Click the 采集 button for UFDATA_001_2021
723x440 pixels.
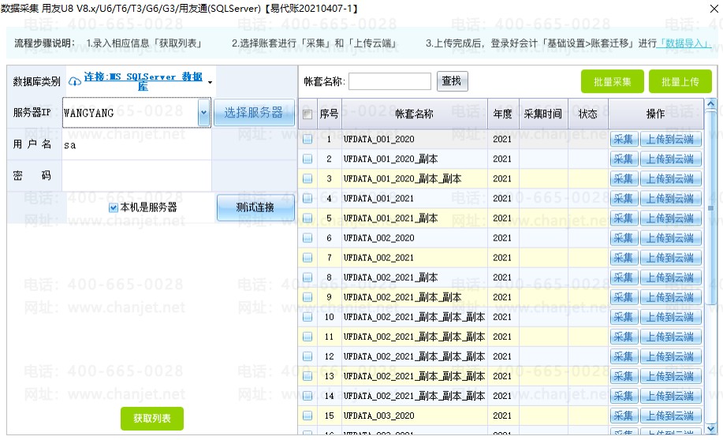pyautogui.click(x=624, y=199)
